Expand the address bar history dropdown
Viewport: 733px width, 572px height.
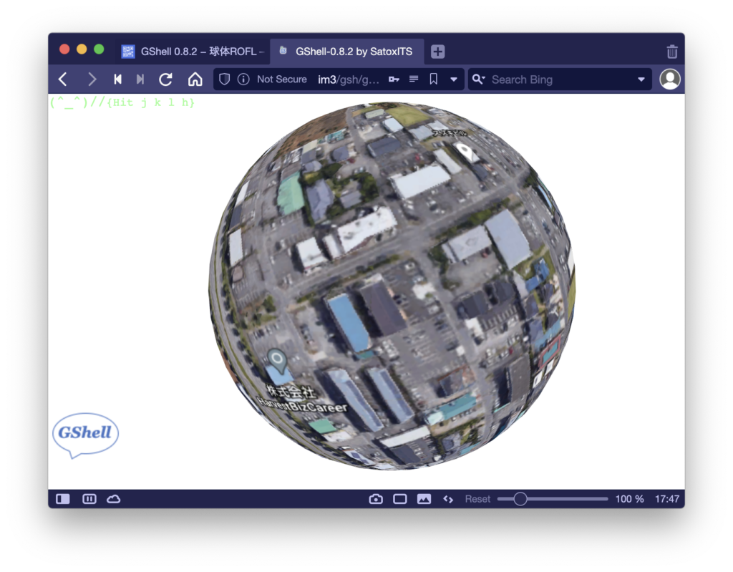[x=454, y=79]
